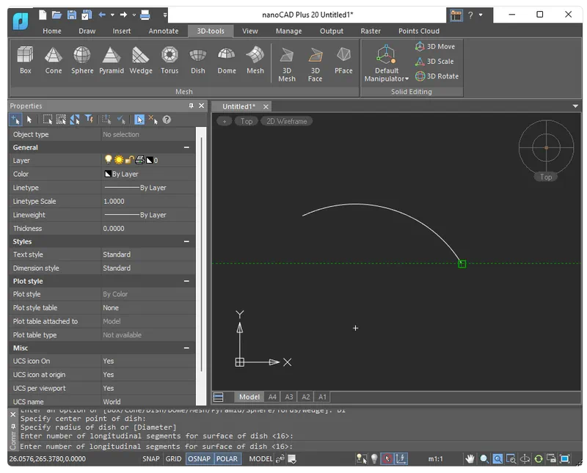Screen dimensions: 587x473
Task: Click the Open file icon
Action: coord(56,15)
